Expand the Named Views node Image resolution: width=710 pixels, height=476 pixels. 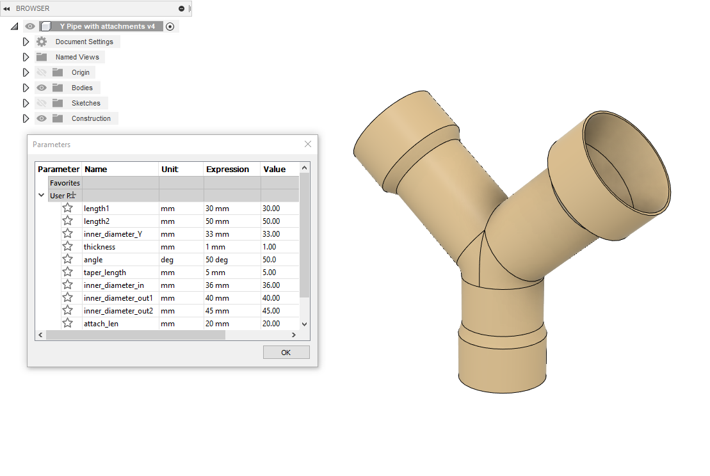click(26, 57)
